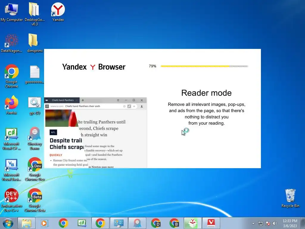
Task: Click the Reader mode heading
Action: 206,93
